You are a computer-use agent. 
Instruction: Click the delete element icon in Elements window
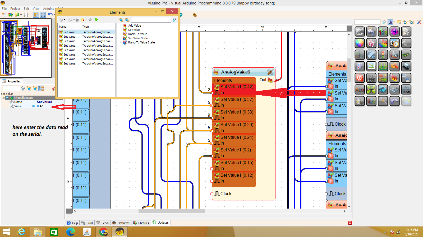point(82,20)
